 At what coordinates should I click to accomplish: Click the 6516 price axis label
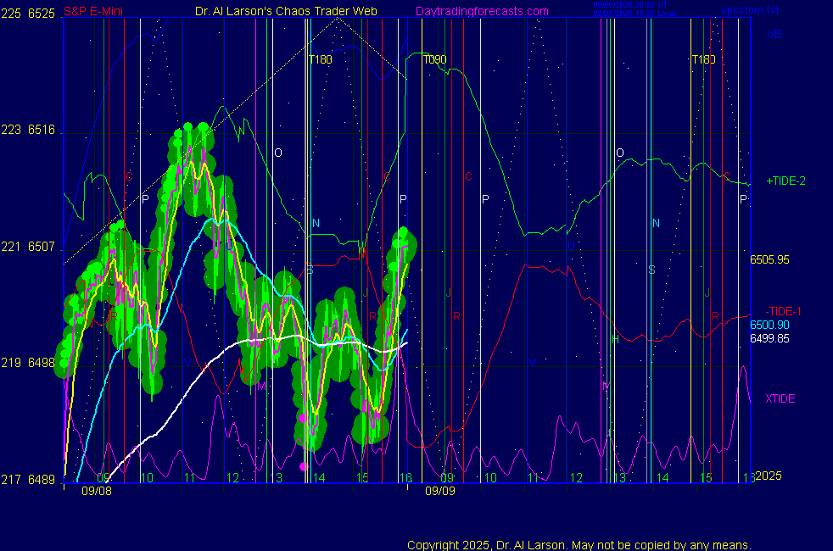[42, 130]
